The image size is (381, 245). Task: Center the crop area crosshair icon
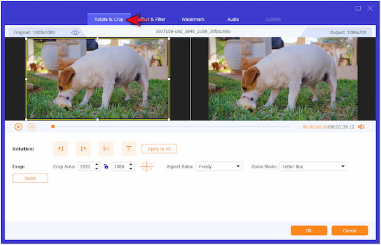click(x=147, y=166)
